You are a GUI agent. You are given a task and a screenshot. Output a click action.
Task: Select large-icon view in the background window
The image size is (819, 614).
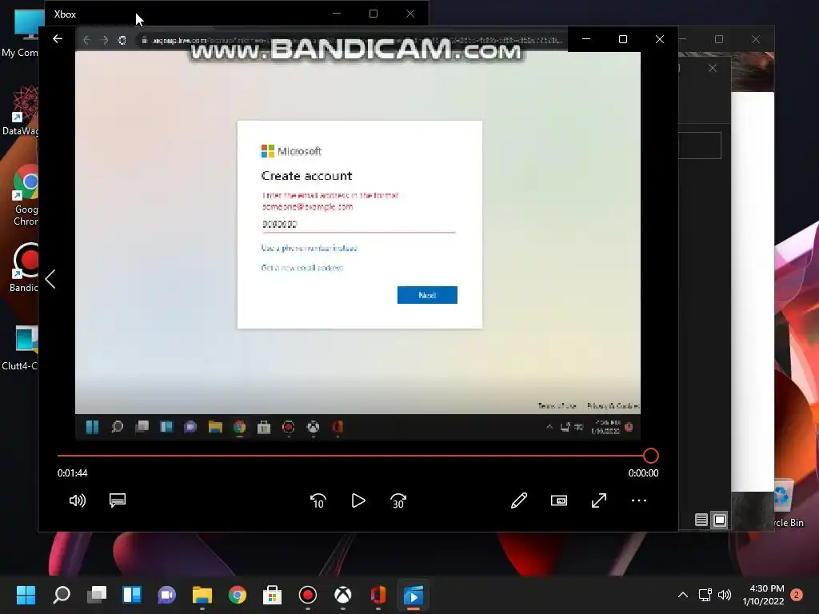click(720, 520)
